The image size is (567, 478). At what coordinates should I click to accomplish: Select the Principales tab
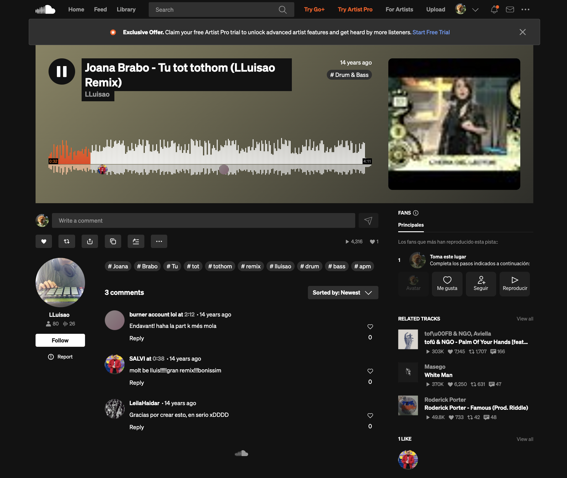(411, 225)
